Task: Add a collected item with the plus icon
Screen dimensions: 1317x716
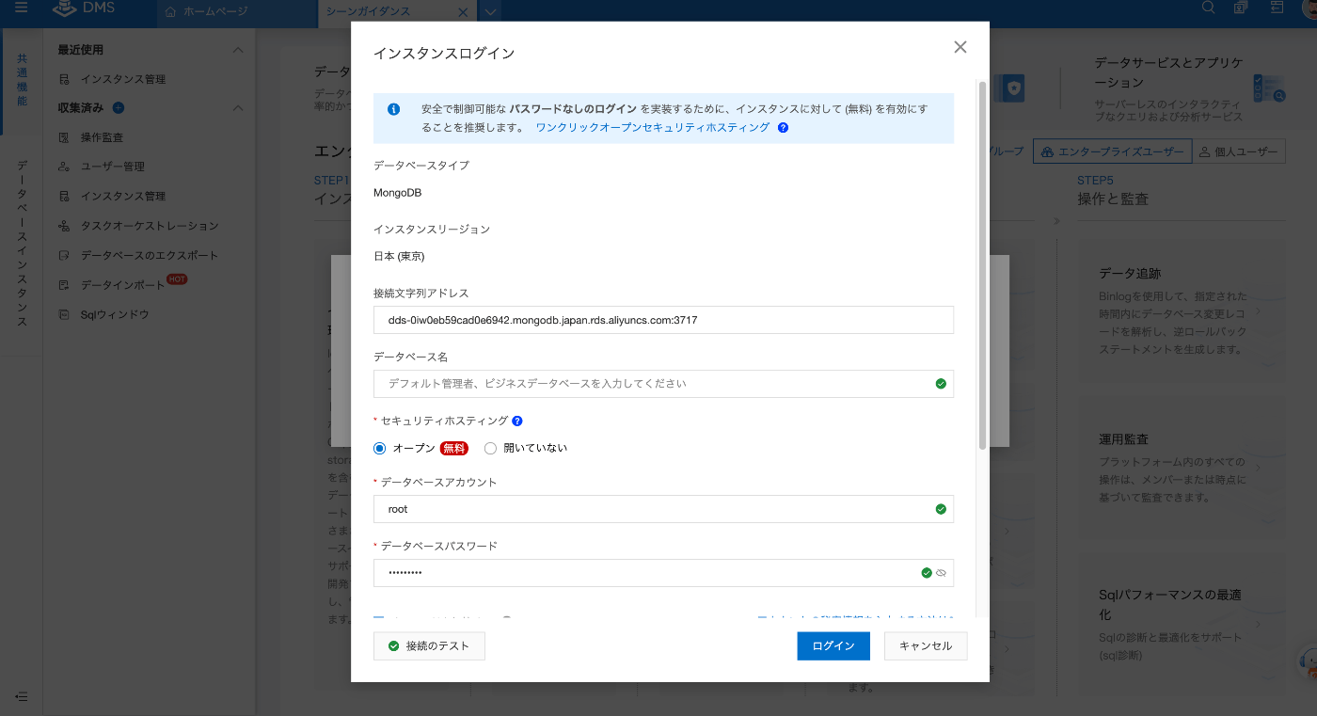Action: pyautogui.click(x=118, y=108)
